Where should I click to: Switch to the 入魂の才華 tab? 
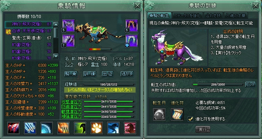[235, 16]
